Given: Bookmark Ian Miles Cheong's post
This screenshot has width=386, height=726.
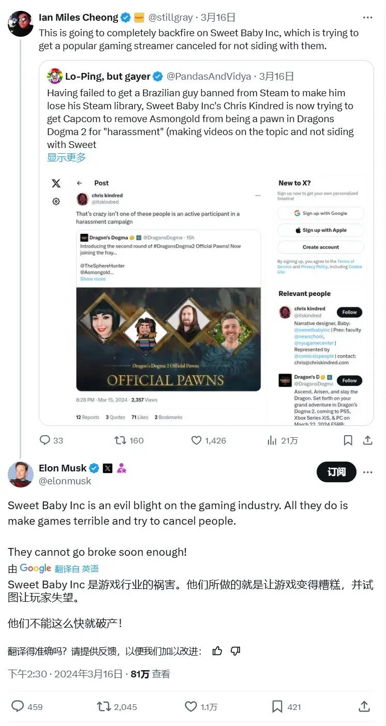Looking at the screenshot, I should pyautogui.click(x=348, y=440).
